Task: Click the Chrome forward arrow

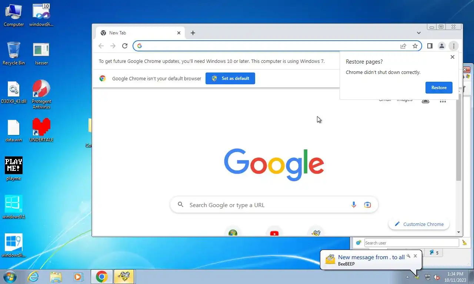Action: click(113, 46)
